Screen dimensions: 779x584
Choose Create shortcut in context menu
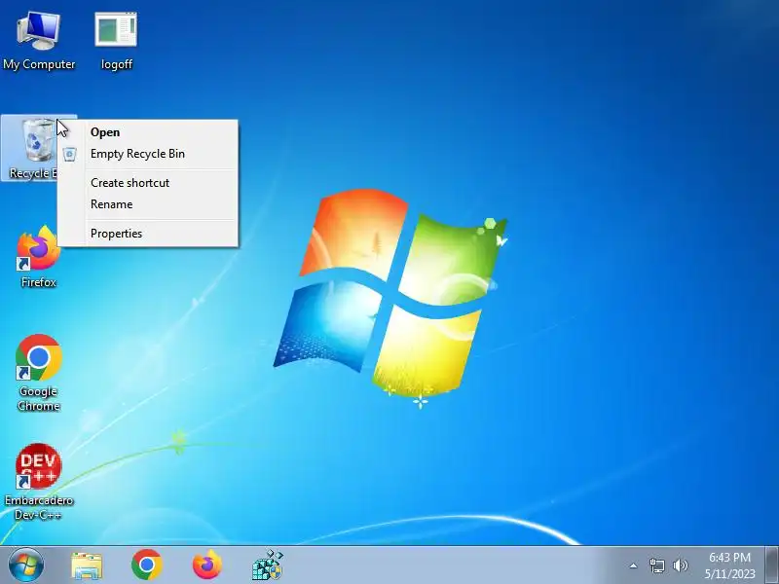pos(148,183)
